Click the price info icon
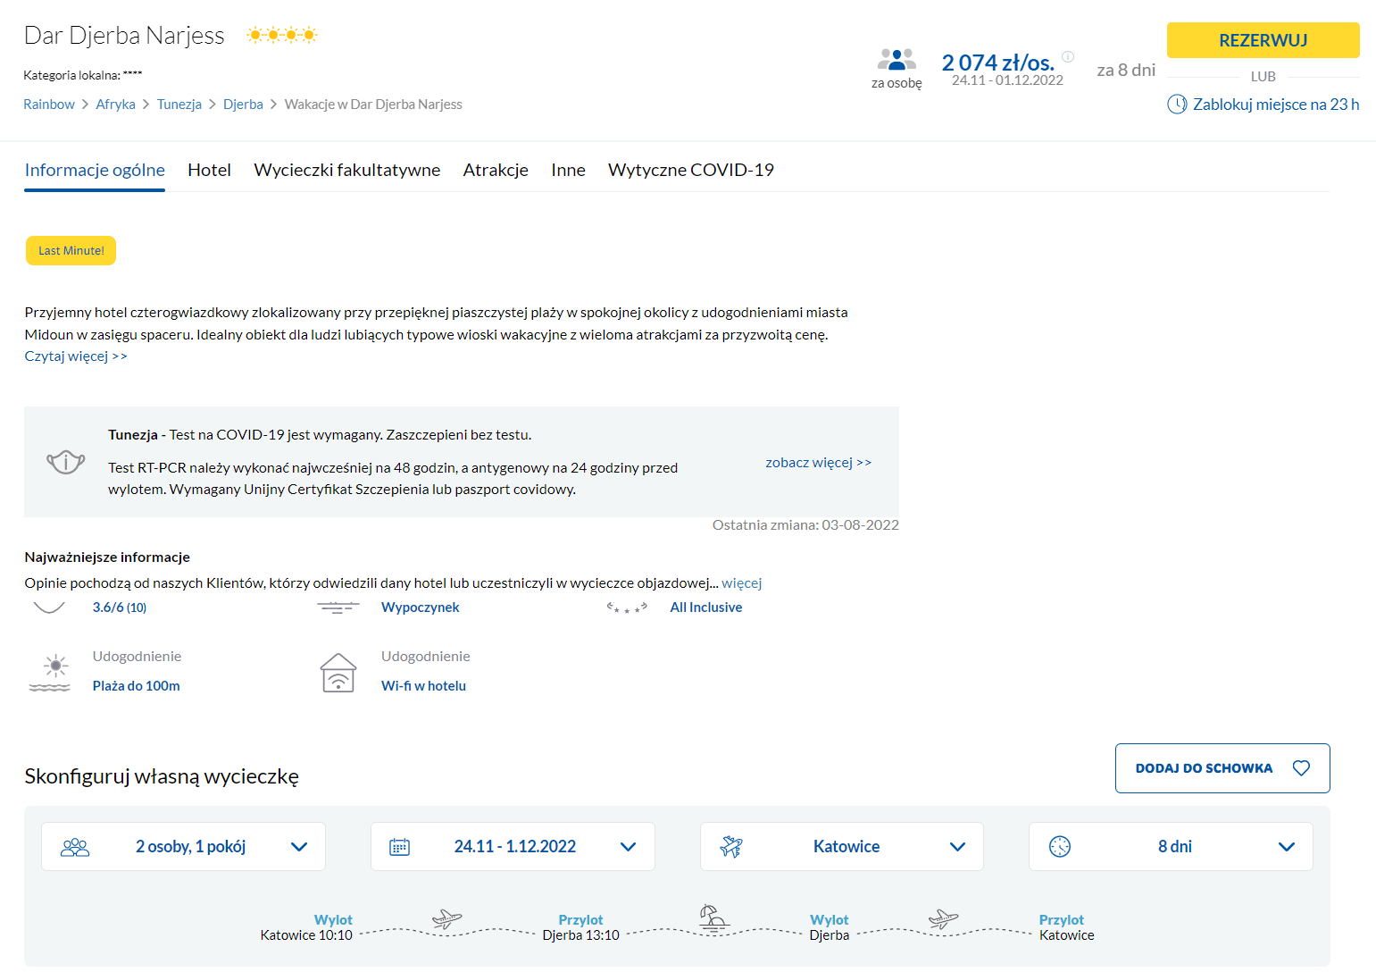 pyautogui.click(x=1068, y=56)
